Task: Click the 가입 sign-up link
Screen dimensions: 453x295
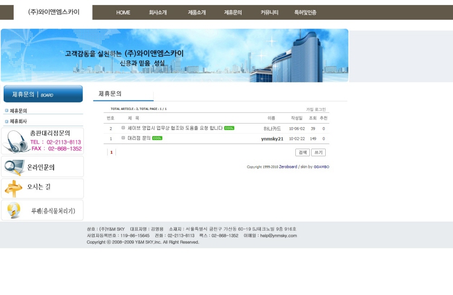Action: point(310,109)
